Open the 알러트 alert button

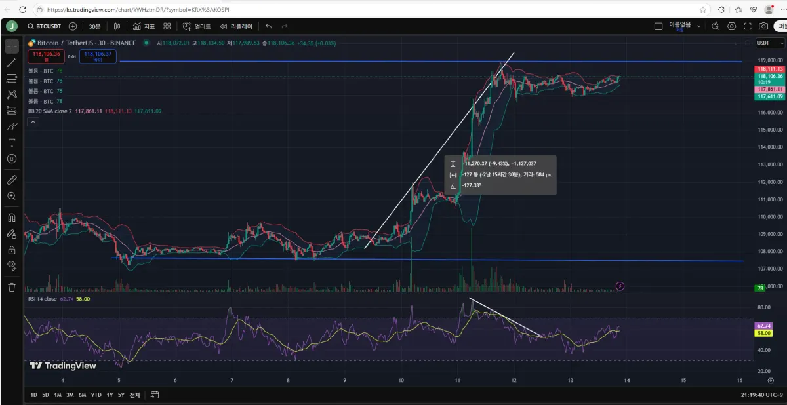tap(197, 26)
